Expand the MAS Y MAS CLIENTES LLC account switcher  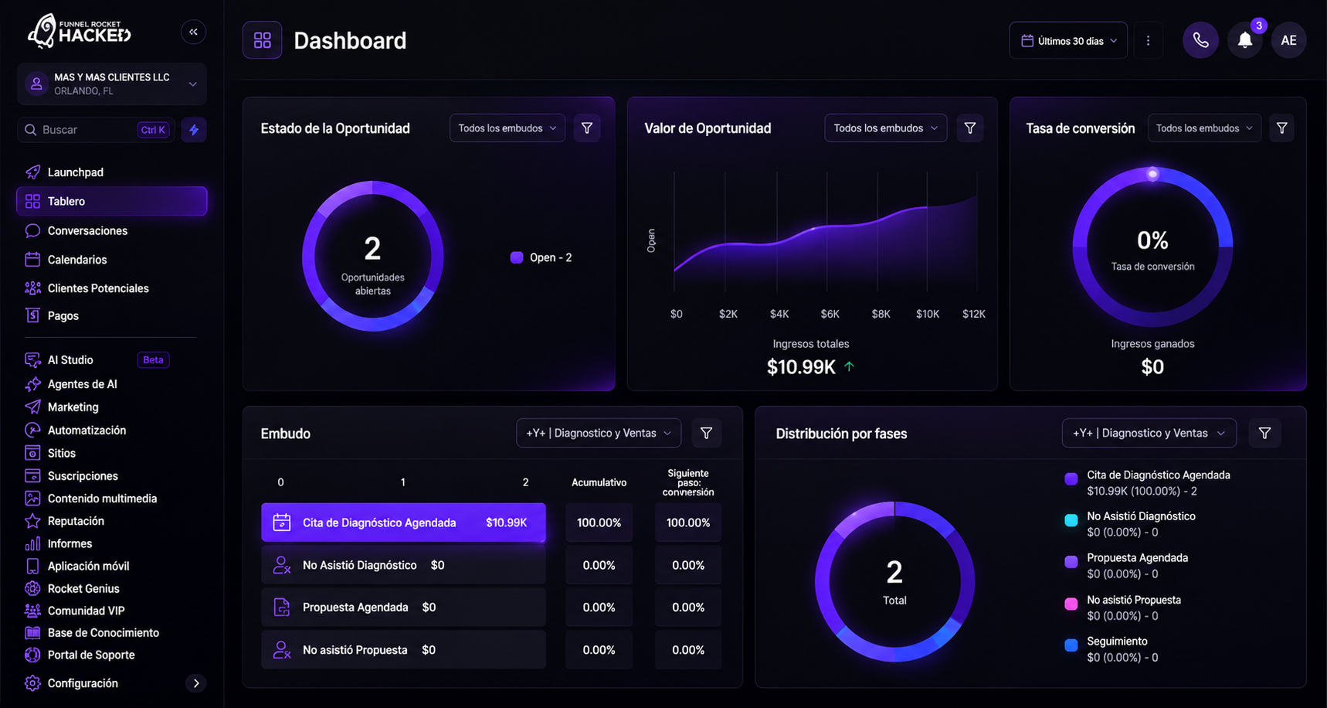pos(112,83)
